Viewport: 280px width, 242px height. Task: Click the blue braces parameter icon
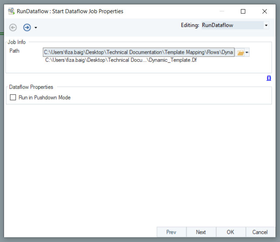coord(269,78)
